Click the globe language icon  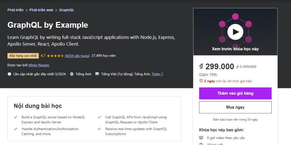coord(72,74)
